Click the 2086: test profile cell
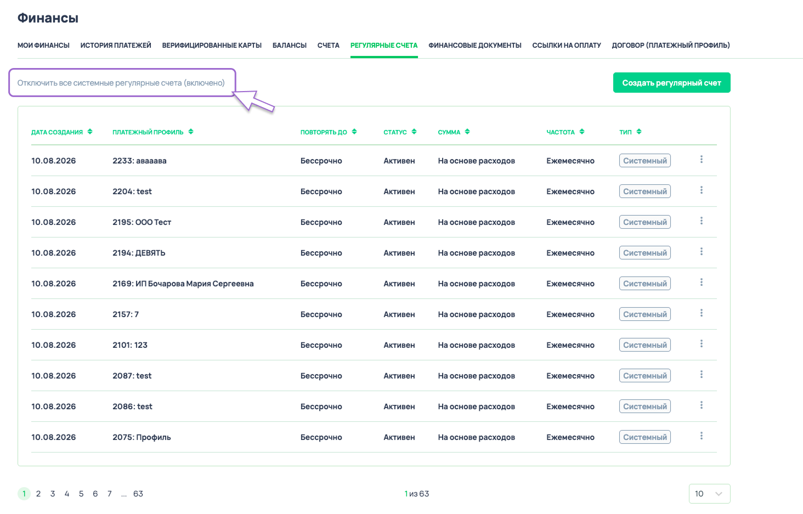Screen dimensions: 803x514 click(133, 406)
